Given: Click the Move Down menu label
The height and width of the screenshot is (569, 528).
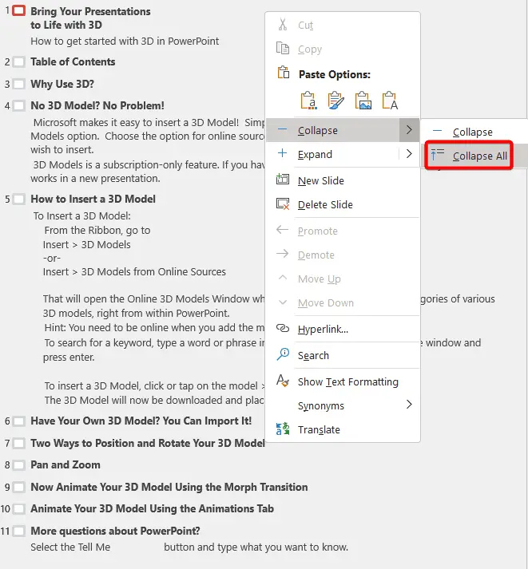Looking at the screenshot, I should [326, 303].
